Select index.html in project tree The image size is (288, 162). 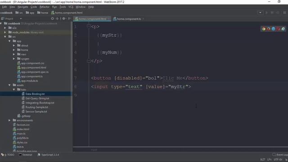pyautogui.click(x=23, y=129)
